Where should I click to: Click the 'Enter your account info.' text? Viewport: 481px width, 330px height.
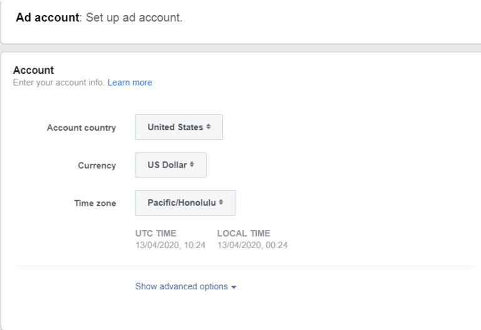click(59, 82)
